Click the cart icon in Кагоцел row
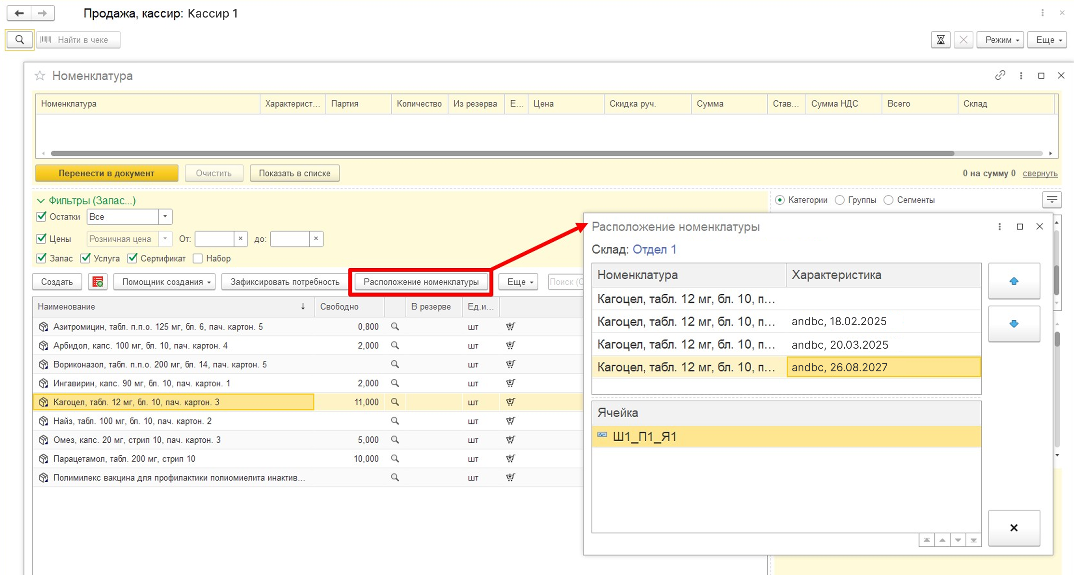 click(x=510, y=402)
